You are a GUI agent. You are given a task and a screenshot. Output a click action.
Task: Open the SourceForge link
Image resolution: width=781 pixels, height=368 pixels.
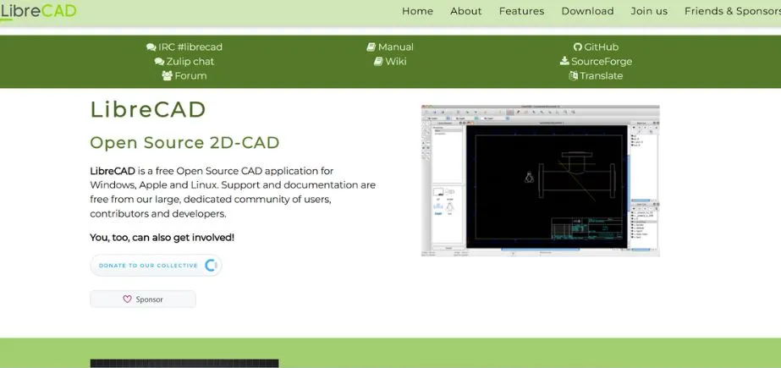(x=602, y=61)
